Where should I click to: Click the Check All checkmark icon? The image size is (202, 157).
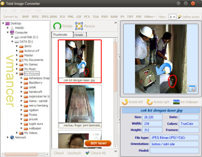click(x=87, y=153)
